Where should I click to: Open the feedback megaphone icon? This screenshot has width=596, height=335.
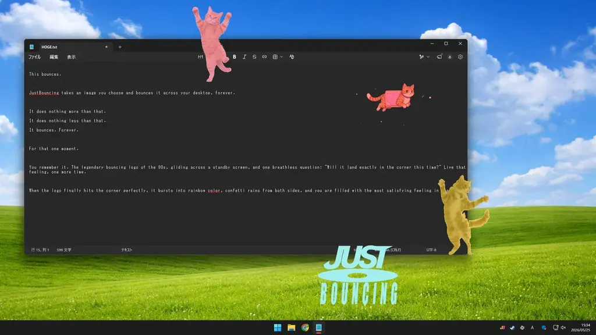tap(439, 57)
